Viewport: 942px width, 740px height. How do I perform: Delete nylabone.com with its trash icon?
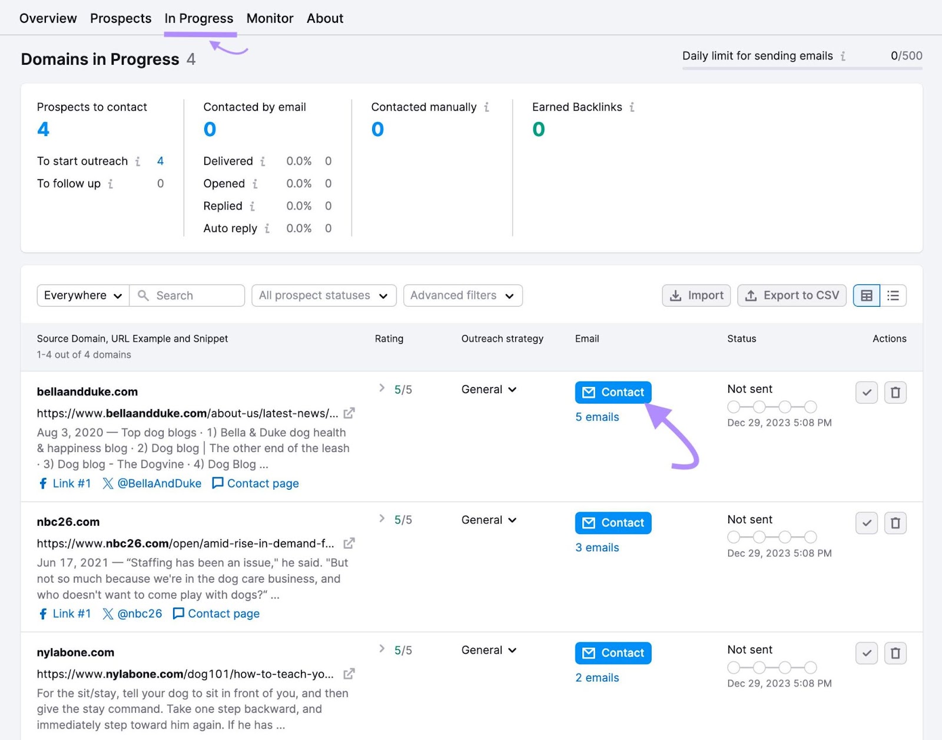[895, 653]
